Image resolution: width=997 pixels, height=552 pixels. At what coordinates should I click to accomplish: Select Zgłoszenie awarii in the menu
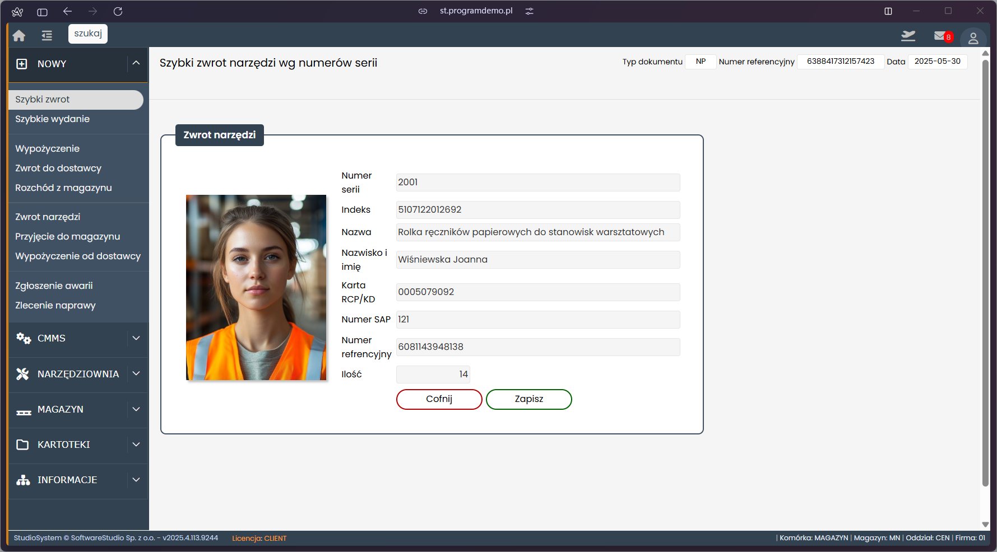[54, 286]
